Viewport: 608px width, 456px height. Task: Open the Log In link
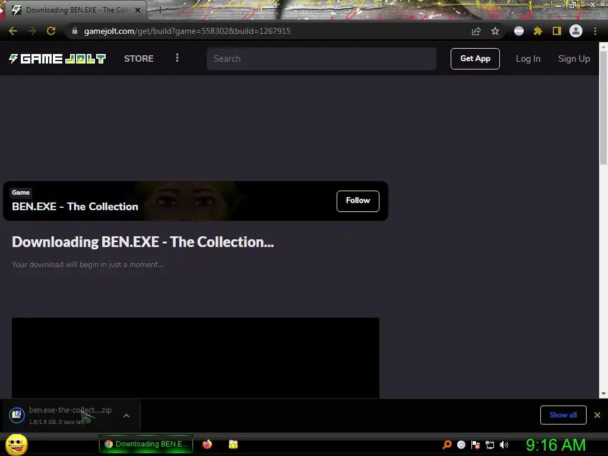(528, 59)
